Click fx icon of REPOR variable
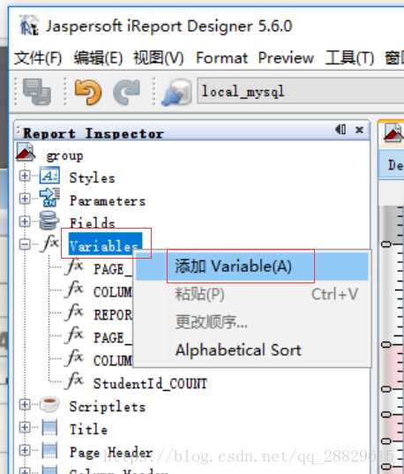 (x=74, y=312)
